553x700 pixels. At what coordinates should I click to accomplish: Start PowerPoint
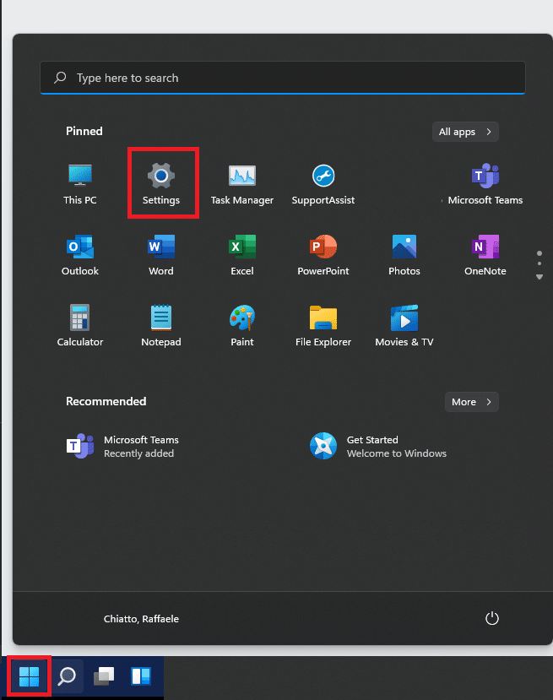323,255
